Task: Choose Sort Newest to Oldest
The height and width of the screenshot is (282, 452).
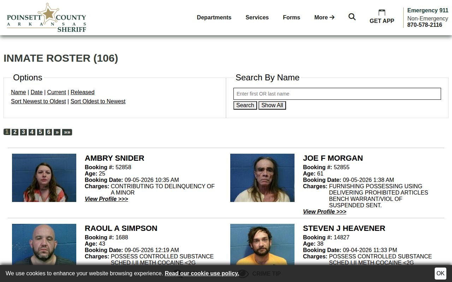Action: point(38,101)
